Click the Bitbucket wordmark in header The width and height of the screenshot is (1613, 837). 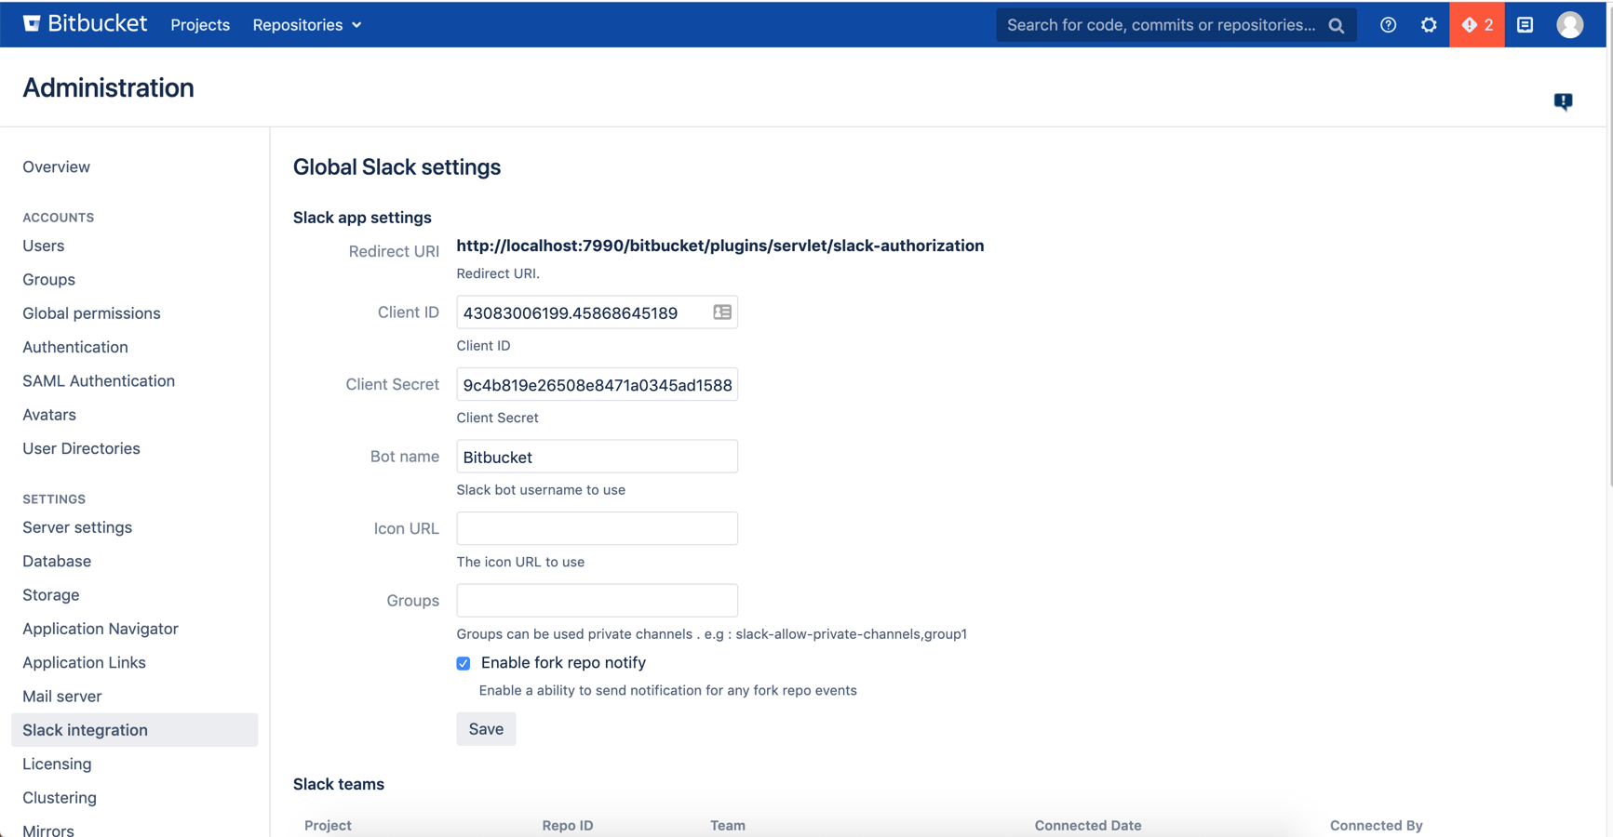[97, 23]
